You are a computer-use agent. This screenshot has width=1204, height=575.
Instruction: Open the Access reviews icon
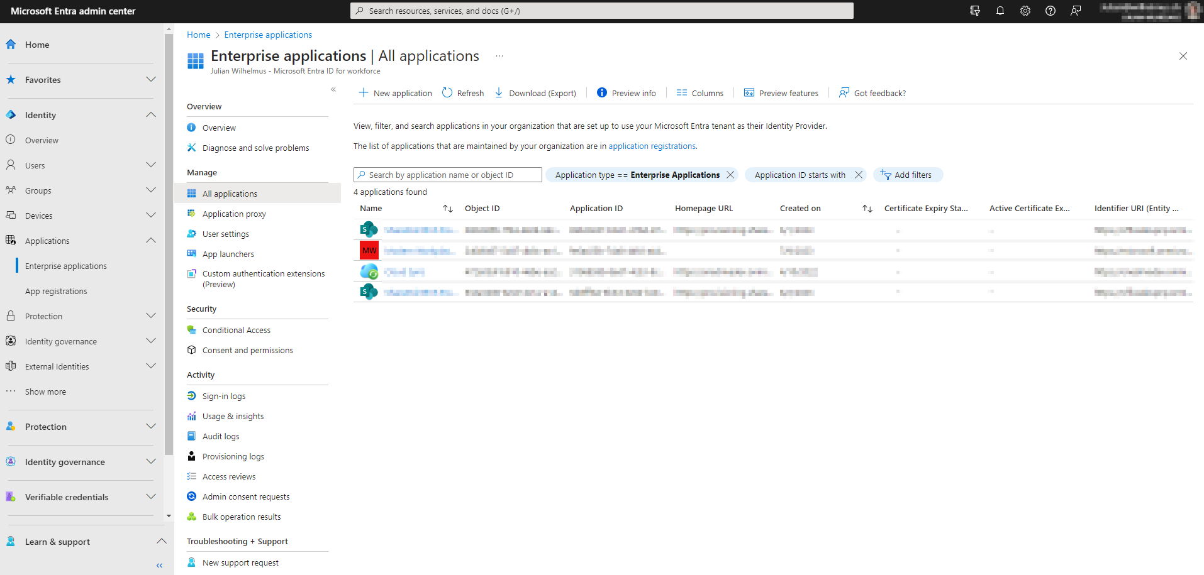[192, 476]
